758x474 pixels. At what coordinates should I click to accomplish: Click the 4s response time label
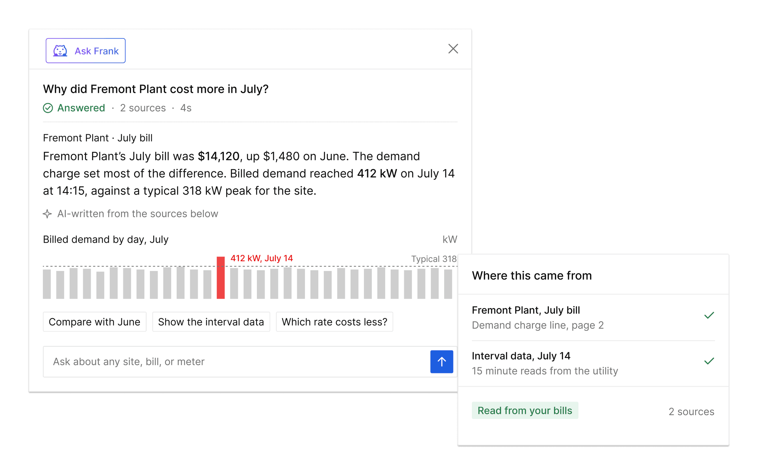(x=186, y=108)
